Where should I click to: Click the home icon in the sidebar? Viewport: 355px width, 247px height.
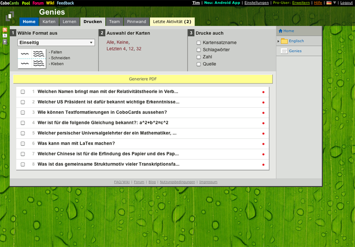tap(281, 31)
